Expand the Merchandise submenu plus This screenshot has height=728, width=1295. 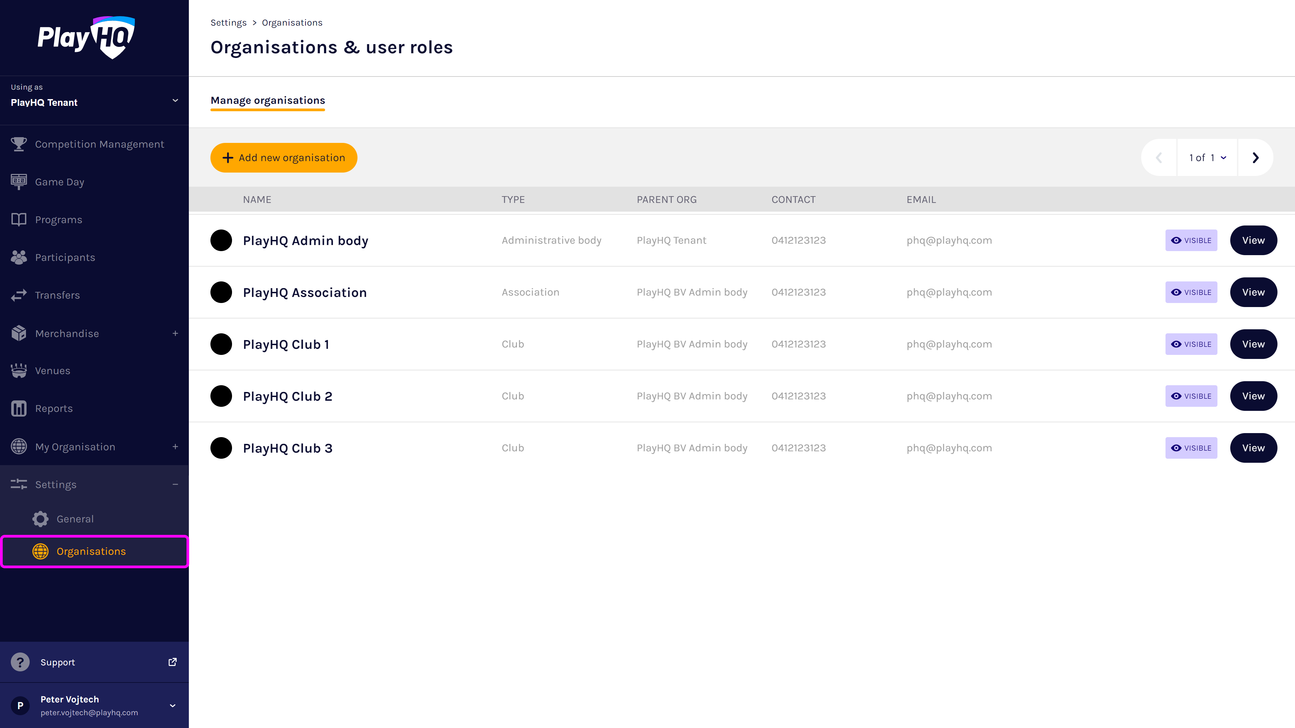click(175, 333)
